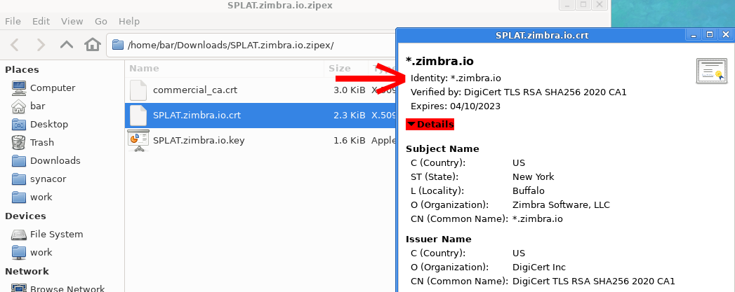Open the View menu
The height and width of the screenshot is (292, 735).
72,22
